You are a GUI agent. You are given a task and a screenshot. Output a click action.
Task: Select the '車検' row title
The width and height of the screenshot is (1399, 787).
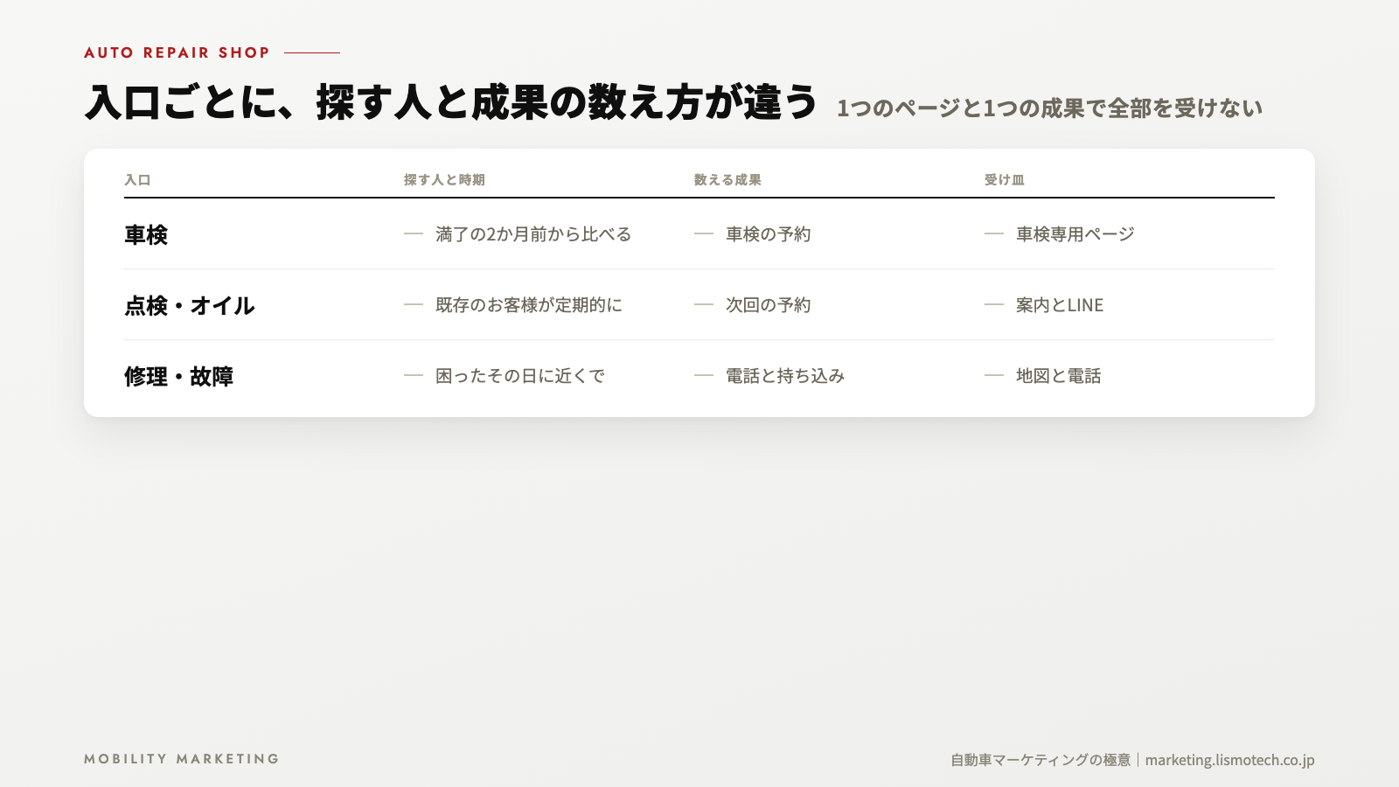click(146, 234)
